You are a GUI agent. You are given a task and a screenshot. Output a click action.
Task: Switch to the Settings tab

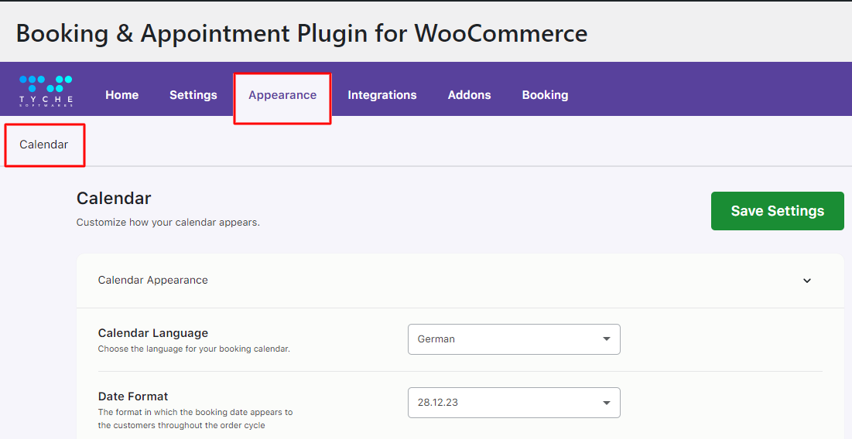pyautogui.click(x=193, y=95)
